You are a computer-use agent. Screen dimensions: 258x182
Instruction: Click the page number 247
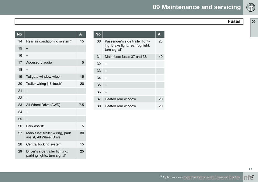250,177
